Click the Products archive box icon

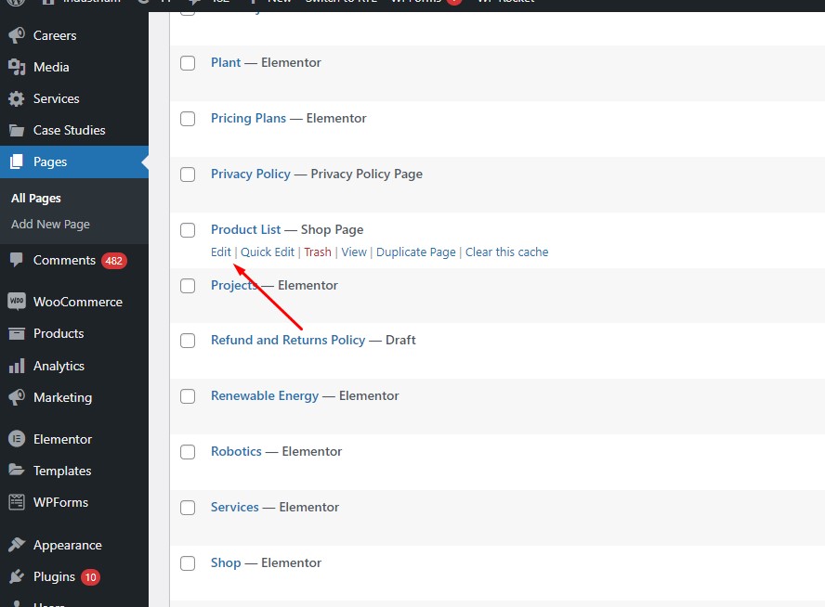pyautogui.click(x=17, y=333)
